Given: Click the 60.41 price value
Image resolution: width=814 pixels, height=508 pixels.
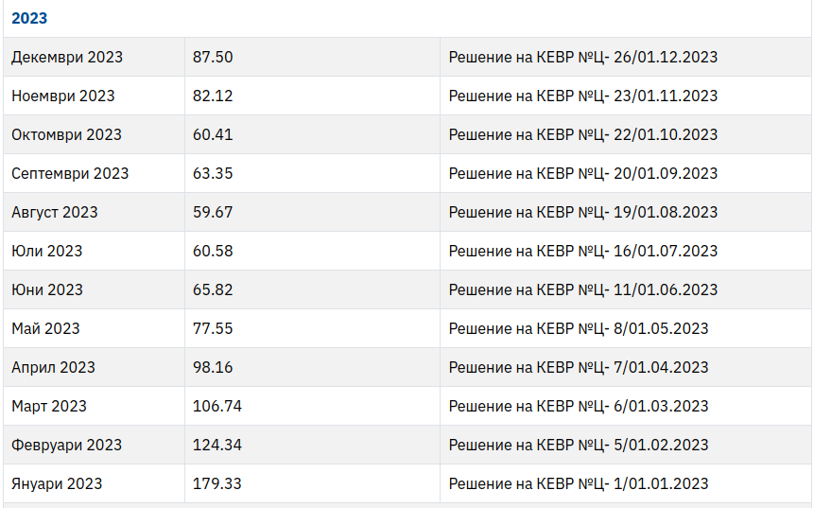Looking at the screenshot, I should click(213, 134).
